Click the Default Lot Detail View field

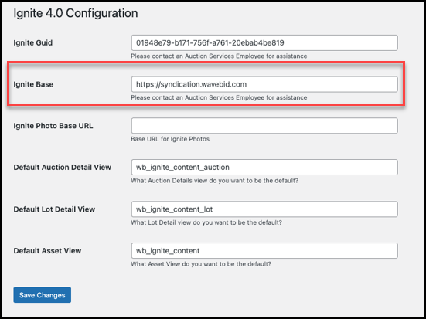coord(264,209)
